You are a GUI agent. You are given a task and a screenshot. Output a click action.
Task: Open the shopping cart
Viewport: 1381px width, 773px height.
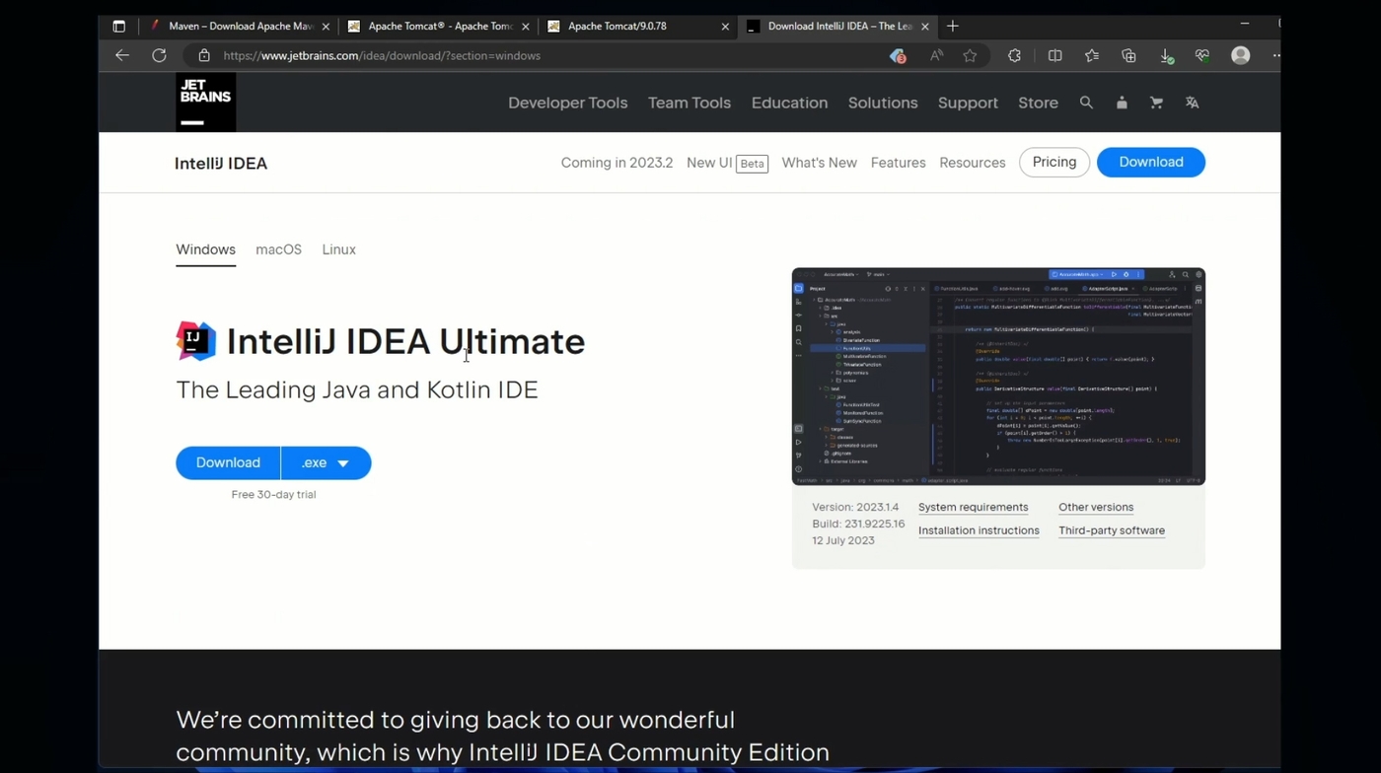coord(1156,103)
